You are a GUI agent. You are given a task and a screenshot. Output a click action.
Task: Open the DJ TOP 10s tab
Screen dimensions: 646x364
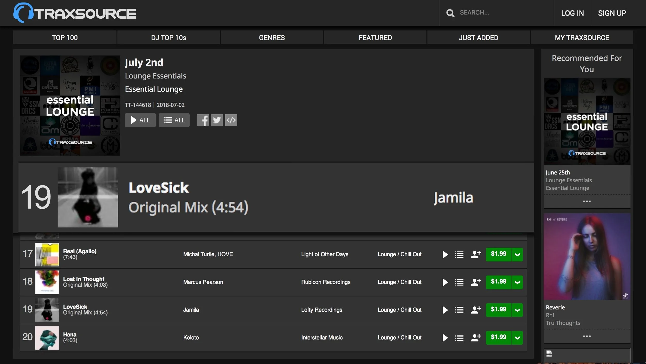[x=168, y=38]
